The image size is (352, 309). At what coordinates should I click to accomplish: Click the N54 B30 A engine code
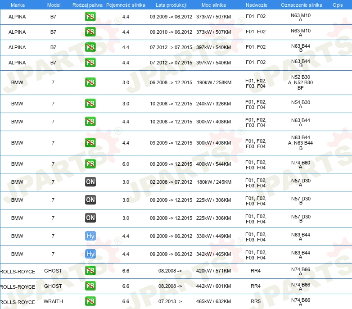300,105
